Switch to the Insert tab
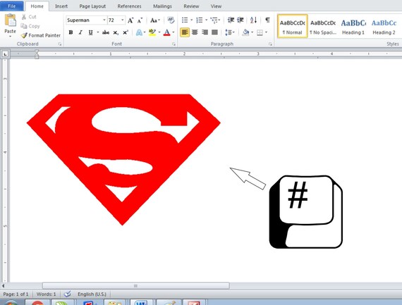 (61, 6)
